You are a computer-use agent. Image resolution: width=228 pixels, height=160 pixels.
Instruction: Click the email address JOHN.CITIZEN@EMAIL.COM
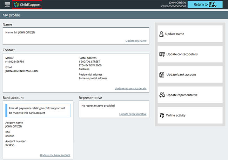pyautogui.click(x=22, y=71)
